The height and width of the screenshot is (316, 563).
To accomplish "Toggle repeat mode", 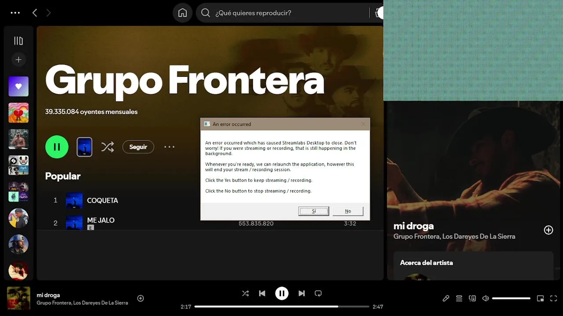I will [318, 293].
